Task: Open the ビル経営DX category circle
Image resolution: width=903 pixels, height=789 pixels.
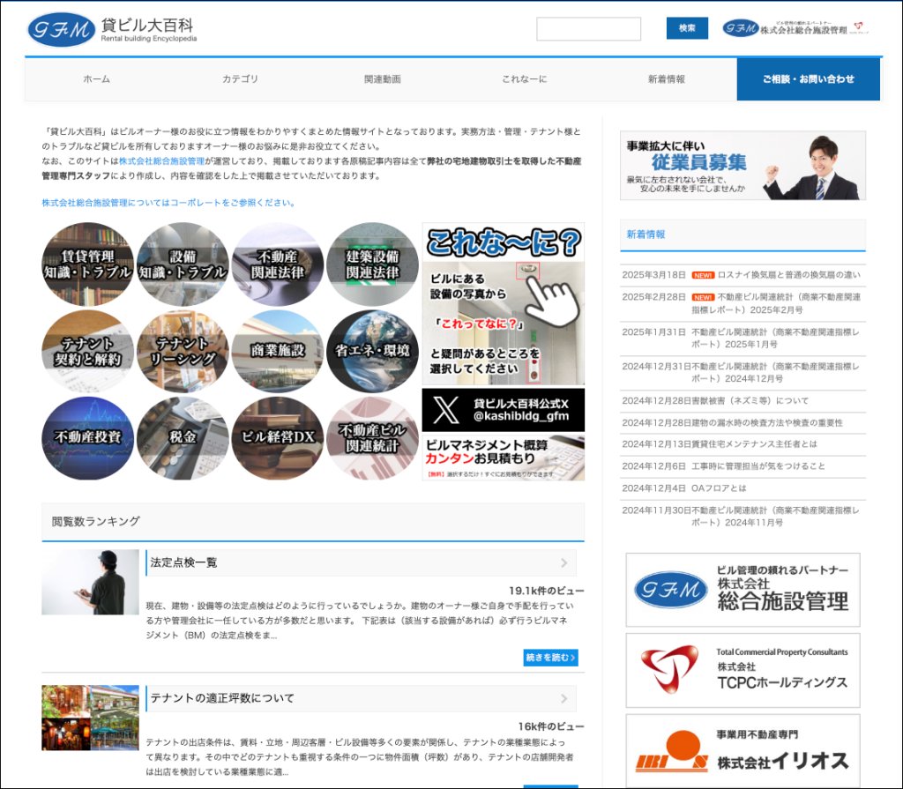Action: (x=278, y=437)
